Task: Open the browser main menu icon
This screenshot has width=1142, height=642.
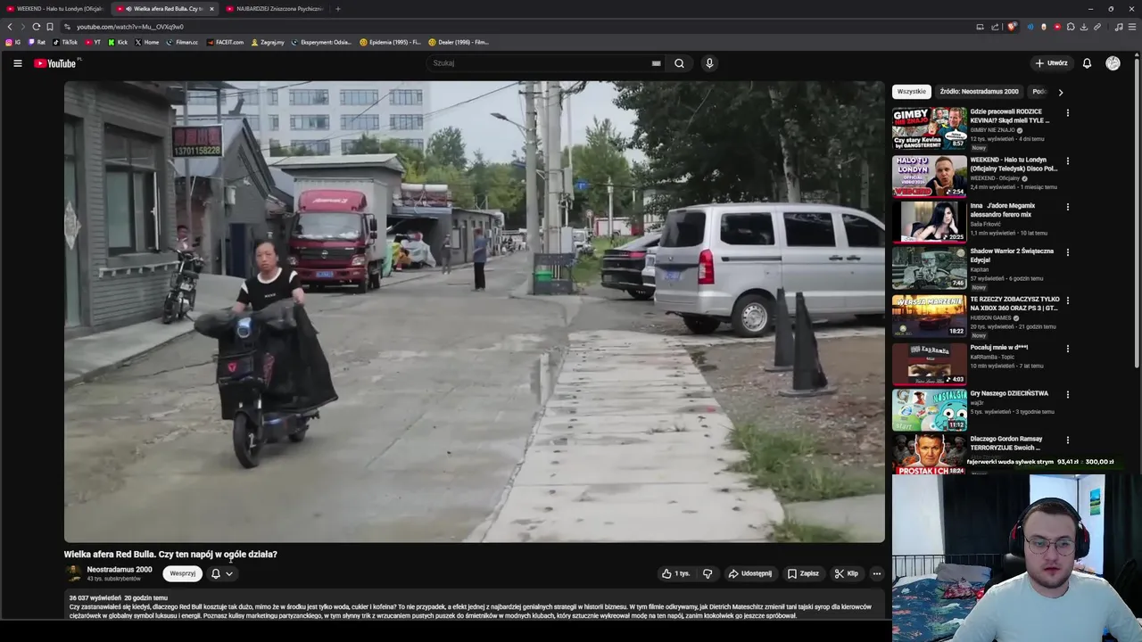Action: tap(1132, 27)
